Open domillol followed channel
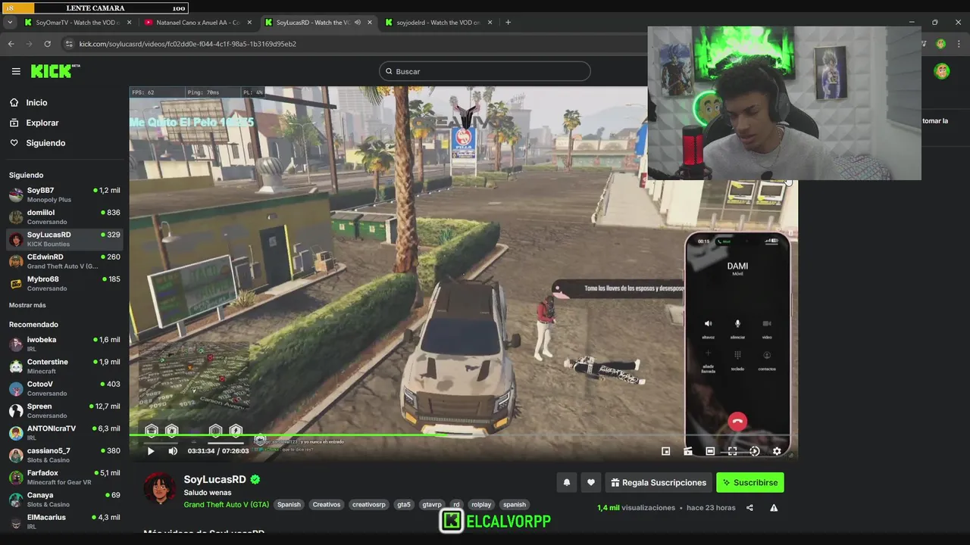 click(64, 217)
